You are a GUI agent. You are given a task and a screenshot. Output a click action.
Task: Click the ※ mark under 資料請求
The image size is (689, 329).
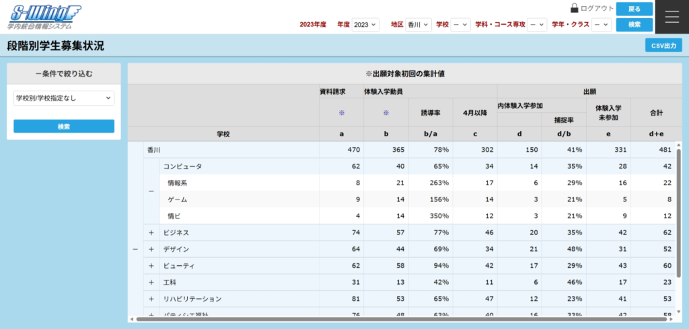point(341,113)
